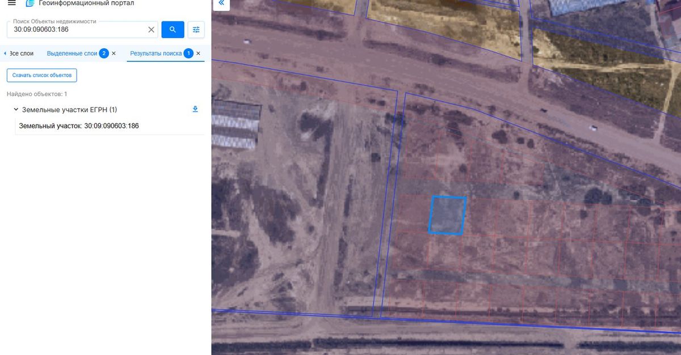The height and width of the screenshot is (355, 681).
Task: Open result Земельный участок: 30:09:090603:186
Action: click(79, 126)
